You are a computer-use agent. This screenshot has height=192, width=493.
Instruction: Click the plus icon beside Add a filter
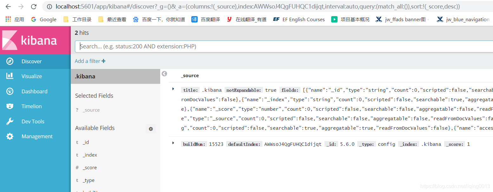point(103,61)
